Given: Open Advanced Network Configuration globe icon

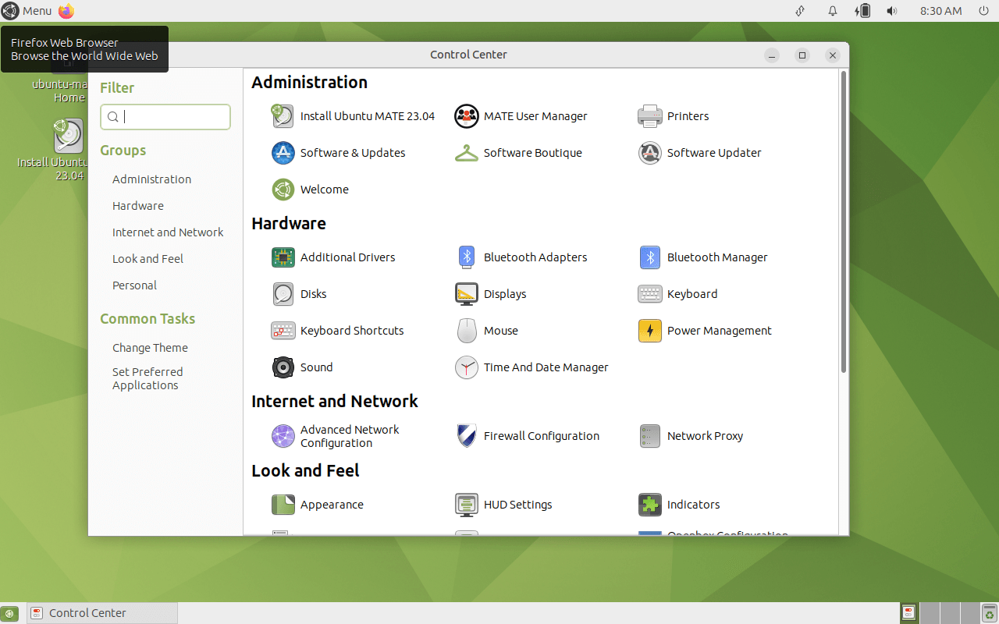Looking at the screenshot, I should (283, 436).
